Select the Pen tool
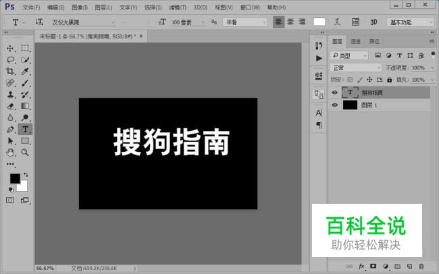Viewport: 439px width, 274px height. coord(10,130)
